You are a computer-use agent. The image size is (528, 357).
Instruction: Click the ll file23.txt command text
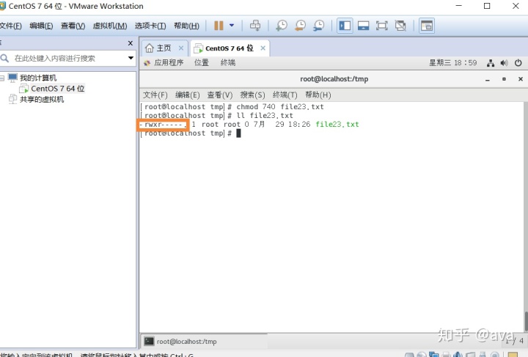coord(265,116)
